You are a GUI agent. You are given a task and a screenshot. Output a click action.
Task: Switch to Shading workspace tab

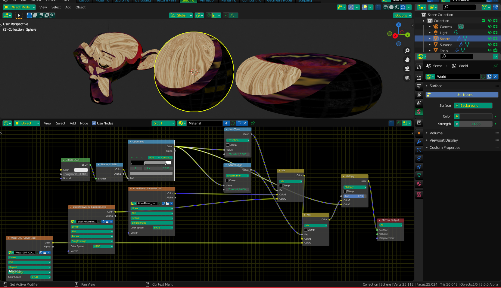click(x=188, y=1)
